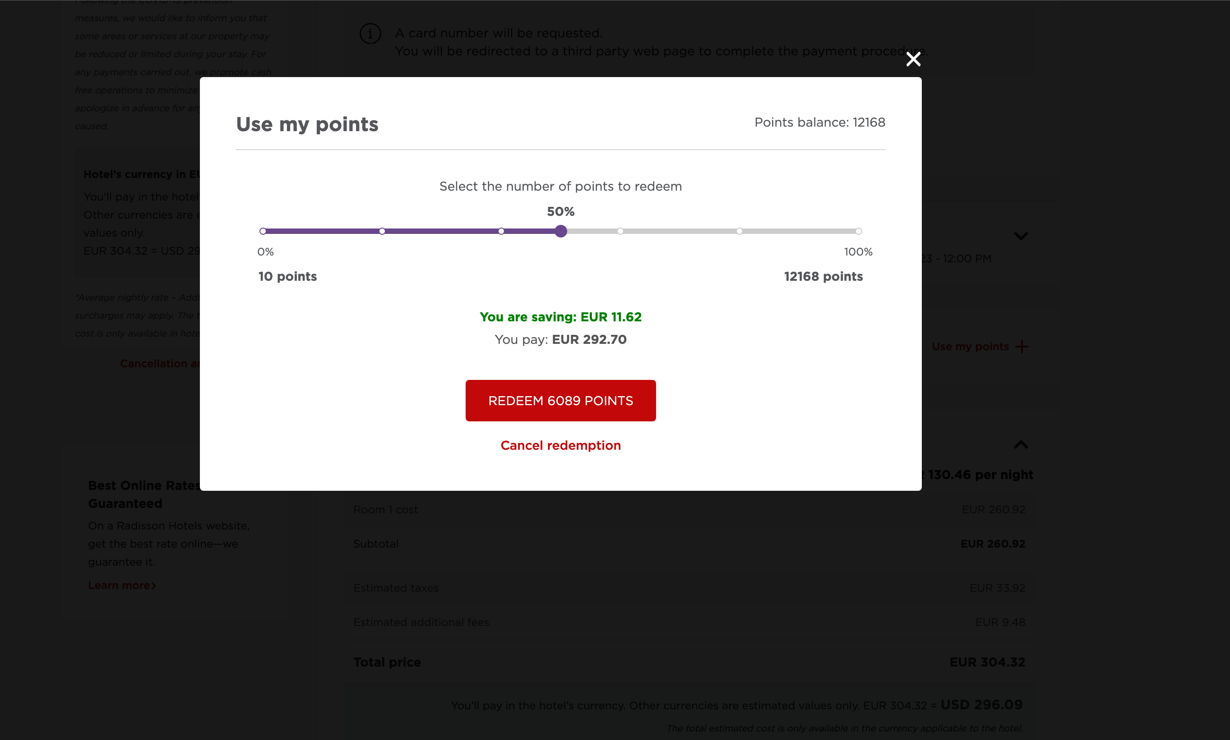Viewport: 1230px width, 740px height.
Task: Click the 10 points minimum label
Action: [287, 276]
